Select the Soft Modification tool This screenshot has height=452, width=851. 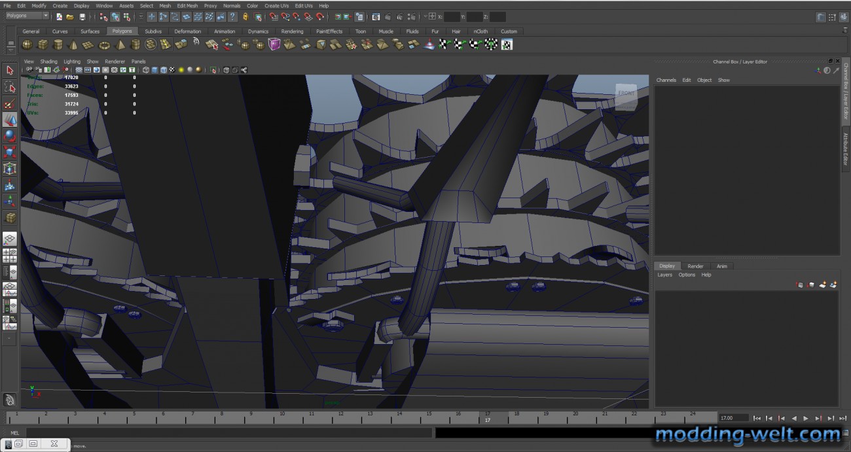point(10,185)
